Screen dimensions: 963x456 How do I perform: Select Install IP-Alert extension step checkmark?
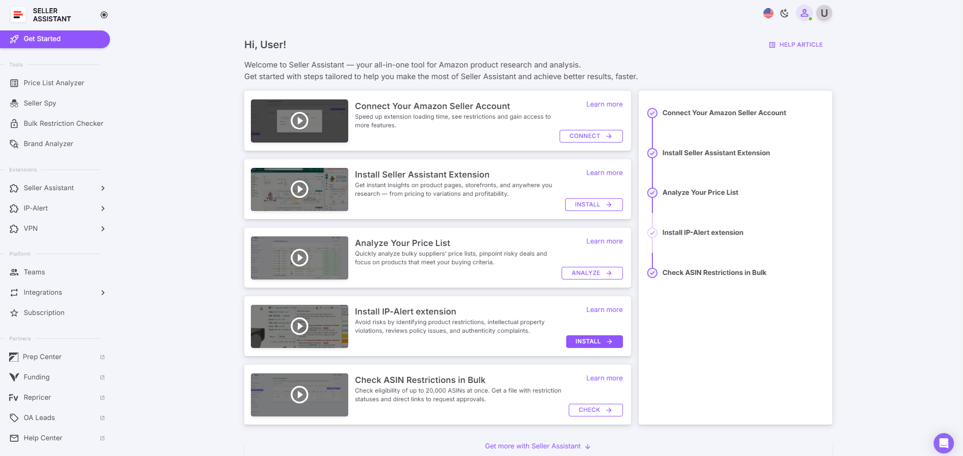point(652,233)
